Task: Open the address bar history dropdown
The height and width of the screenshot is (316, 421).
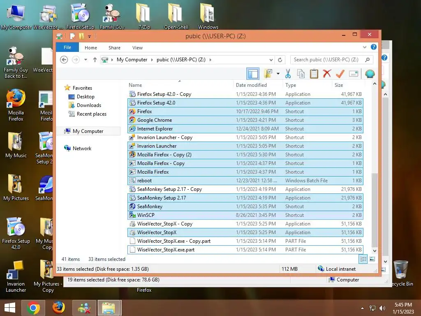Action: point(271,60)
